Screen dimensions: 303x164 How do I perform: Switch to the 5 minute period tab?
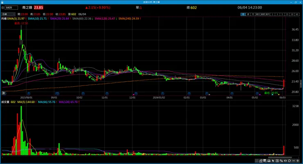tap(282, 14)
